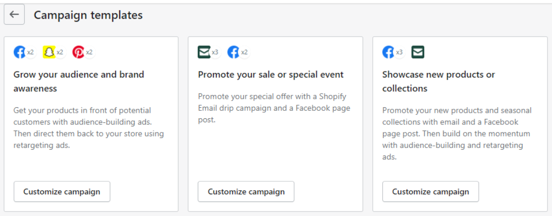Image resolution: width=552 pixels, height=216 pixels.
Task: Click the Campaign templates page heading
Action: (88, 15)
